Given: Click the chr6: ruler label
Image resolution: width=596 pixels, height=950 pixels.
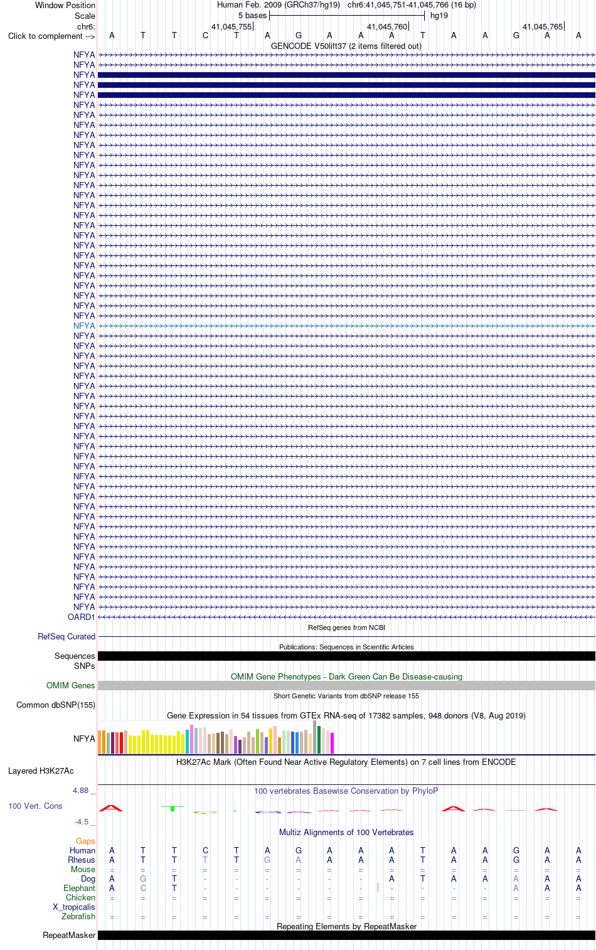Looking at the screenshot, I should click(x=86, y=26).
